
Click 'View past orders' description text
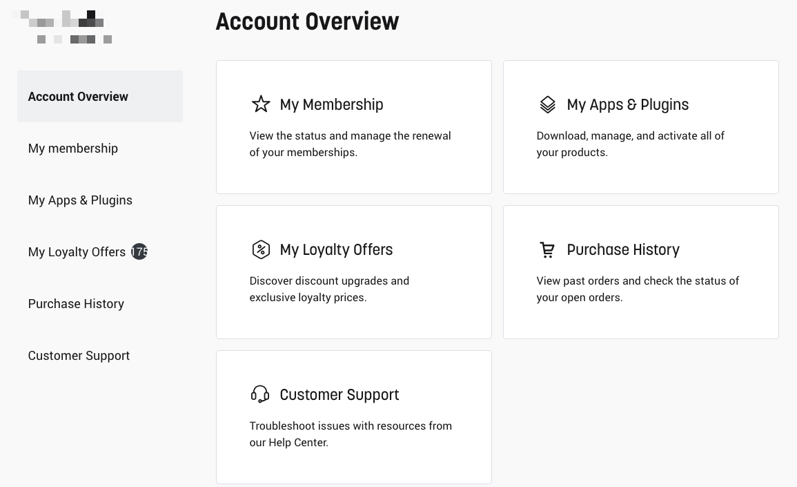(x=637, y=289)
